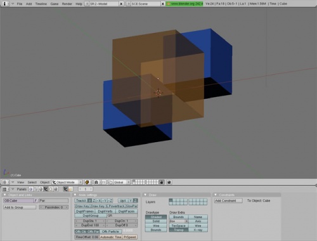
Task: Select the Logic context icon in Panels
Action: 31,189
